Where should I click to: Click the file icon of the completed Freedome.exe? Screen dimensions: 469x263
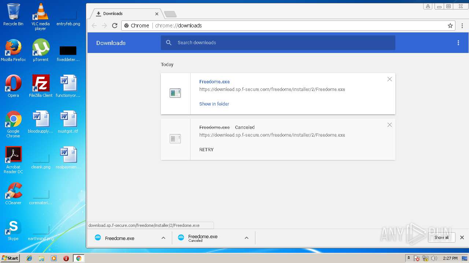175,93
